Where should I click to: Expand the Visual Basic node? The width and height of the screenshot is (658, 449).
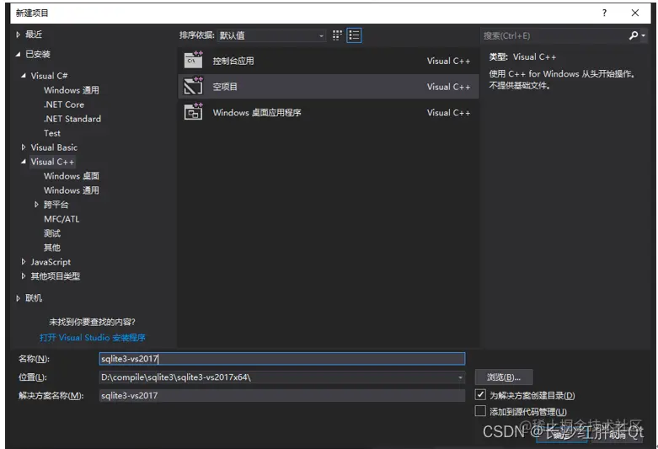coord(24,147)
